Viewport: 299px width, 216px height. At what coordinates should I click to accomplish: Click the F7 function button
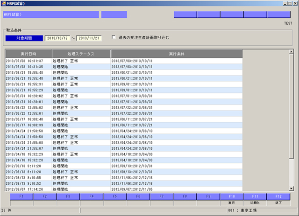[162, 196]
